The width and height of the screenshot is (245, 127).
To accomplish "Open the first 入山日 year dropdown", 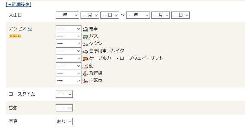I will [x=67, y=15].
